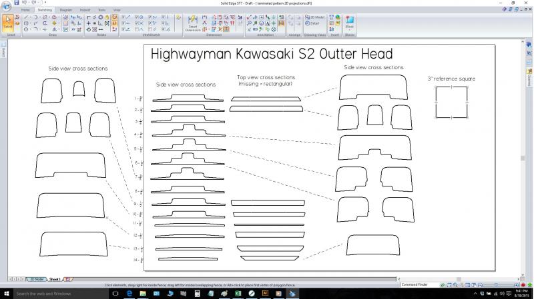
Task: Open the Diagram ribbon tab
Action: (x=65, y=10)
